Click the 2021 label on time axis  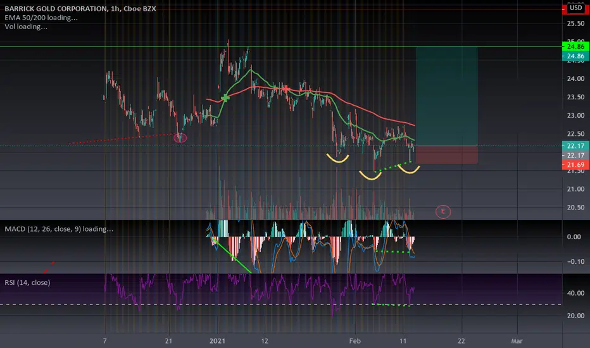[217, 341]
